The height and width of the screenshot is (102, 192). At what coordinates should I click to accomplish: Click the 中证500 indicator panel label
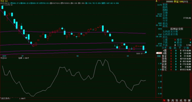pos(4,58)
